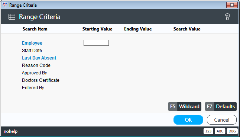Screen dimensions: 240x138
Task: Select the Start Date search item
Action: point(32,50)
